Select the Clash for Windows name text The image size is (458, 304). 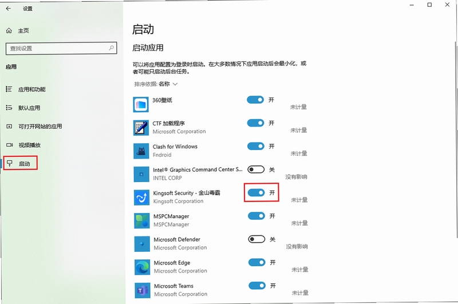pyautogui.click(x=175, y=147)
